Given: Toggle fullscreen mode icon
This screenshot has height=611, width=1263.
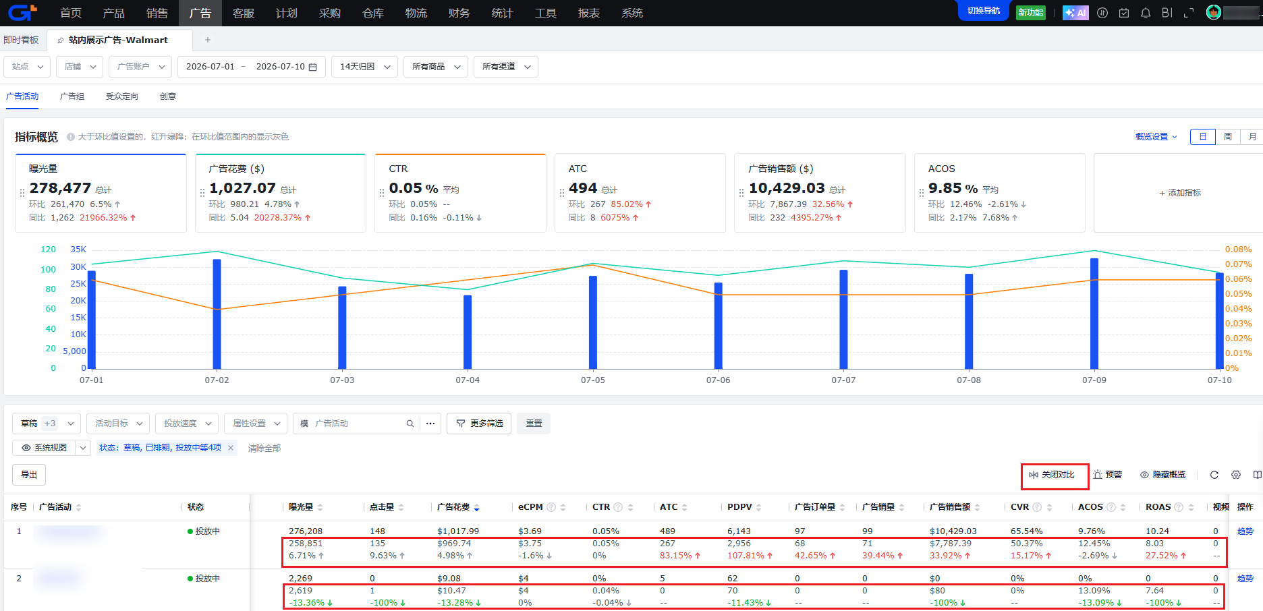Looking at the screenshot, I should pyautogui.click(x=1189, y=13).
